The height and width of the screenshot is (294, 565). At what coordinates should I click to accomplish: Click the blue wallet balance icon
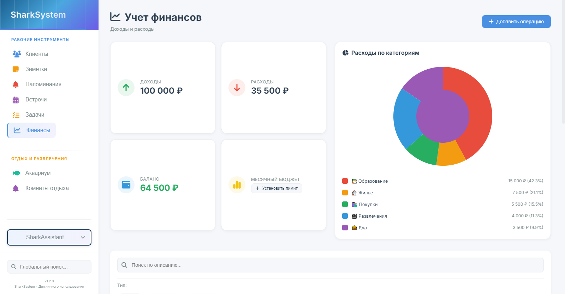(x=126, y=185)
